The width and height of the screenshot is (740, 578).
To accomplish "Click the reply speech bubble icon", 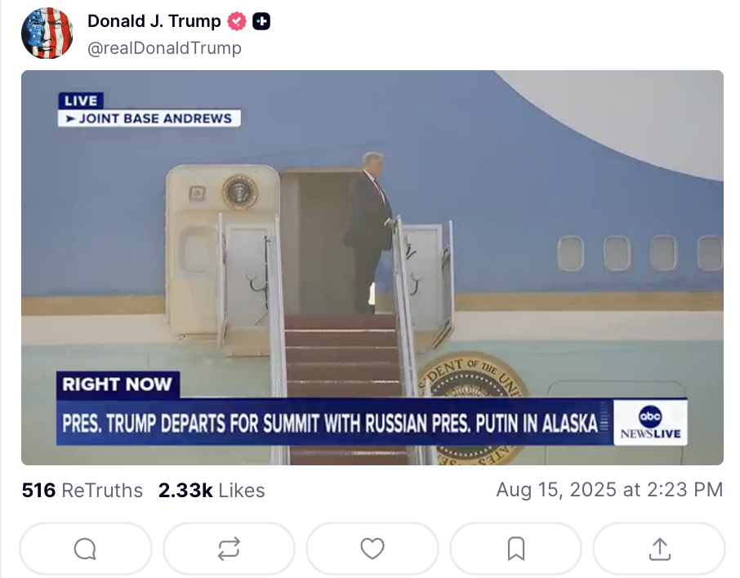I will 86,549.
